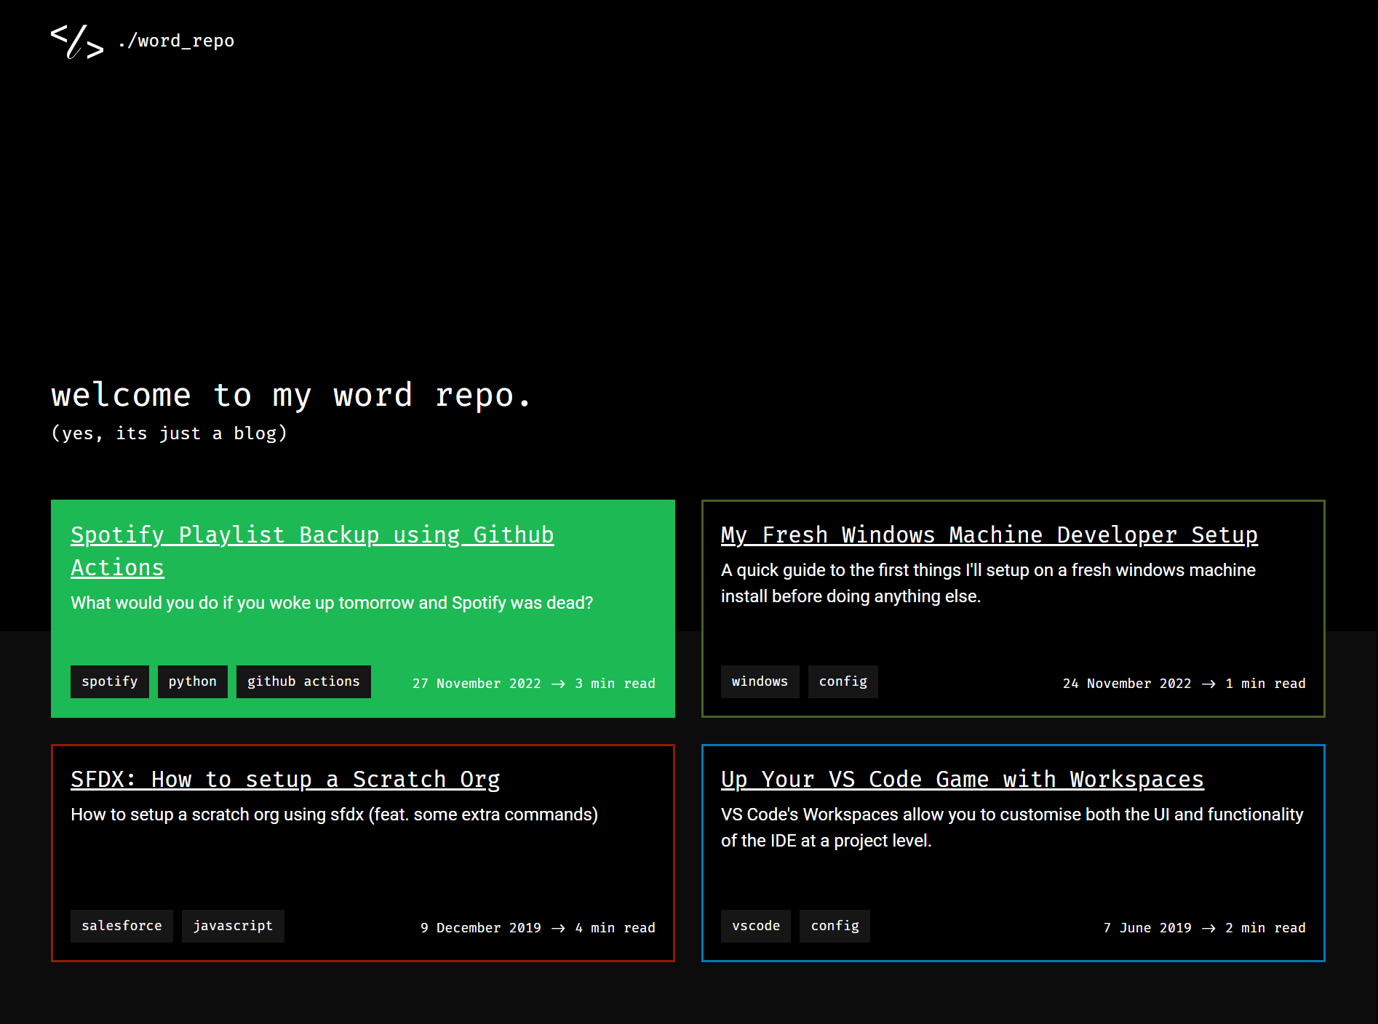Select the vscode tag
1378x1024 pixels.
pos(755,926)
